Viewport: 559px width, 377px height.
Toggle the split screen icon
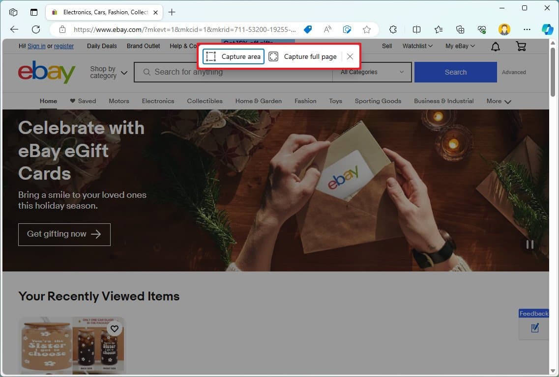(416, 29)
